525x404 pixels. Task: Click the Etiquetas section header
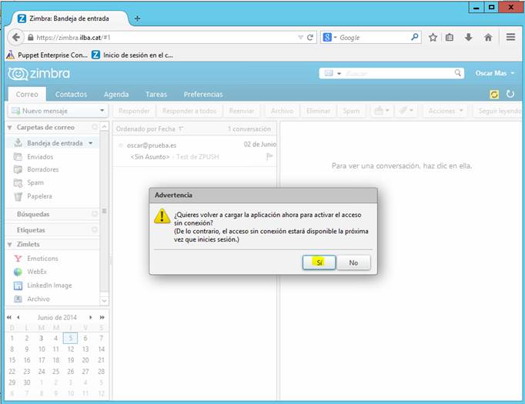pos(31,230)
